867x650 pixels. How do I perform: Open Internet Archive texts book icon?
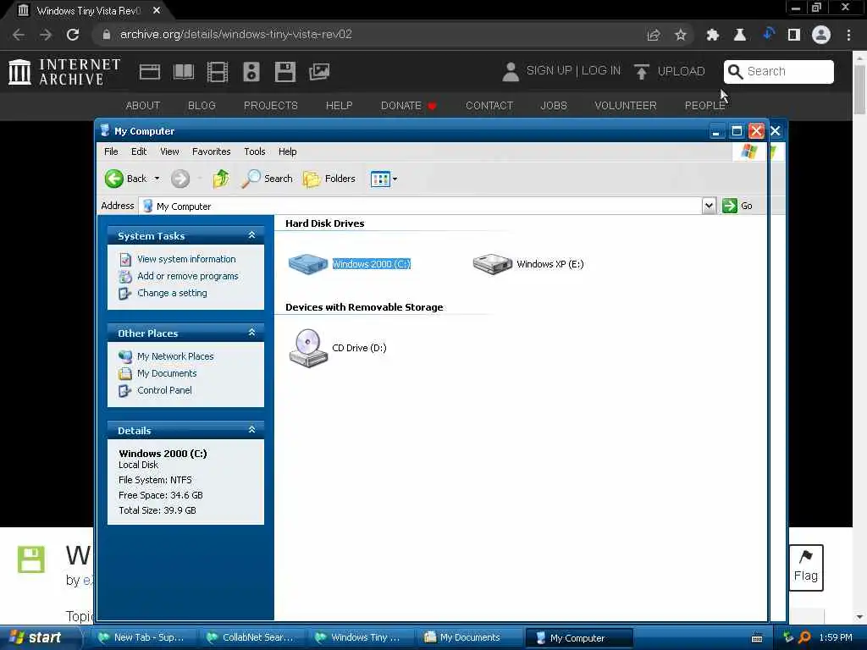tap(184, 72)
